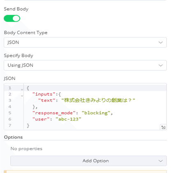Viewport: 173px width, 173px height.
Task: Collapse the code fold arrow on line 1
Action: [22, 90]
